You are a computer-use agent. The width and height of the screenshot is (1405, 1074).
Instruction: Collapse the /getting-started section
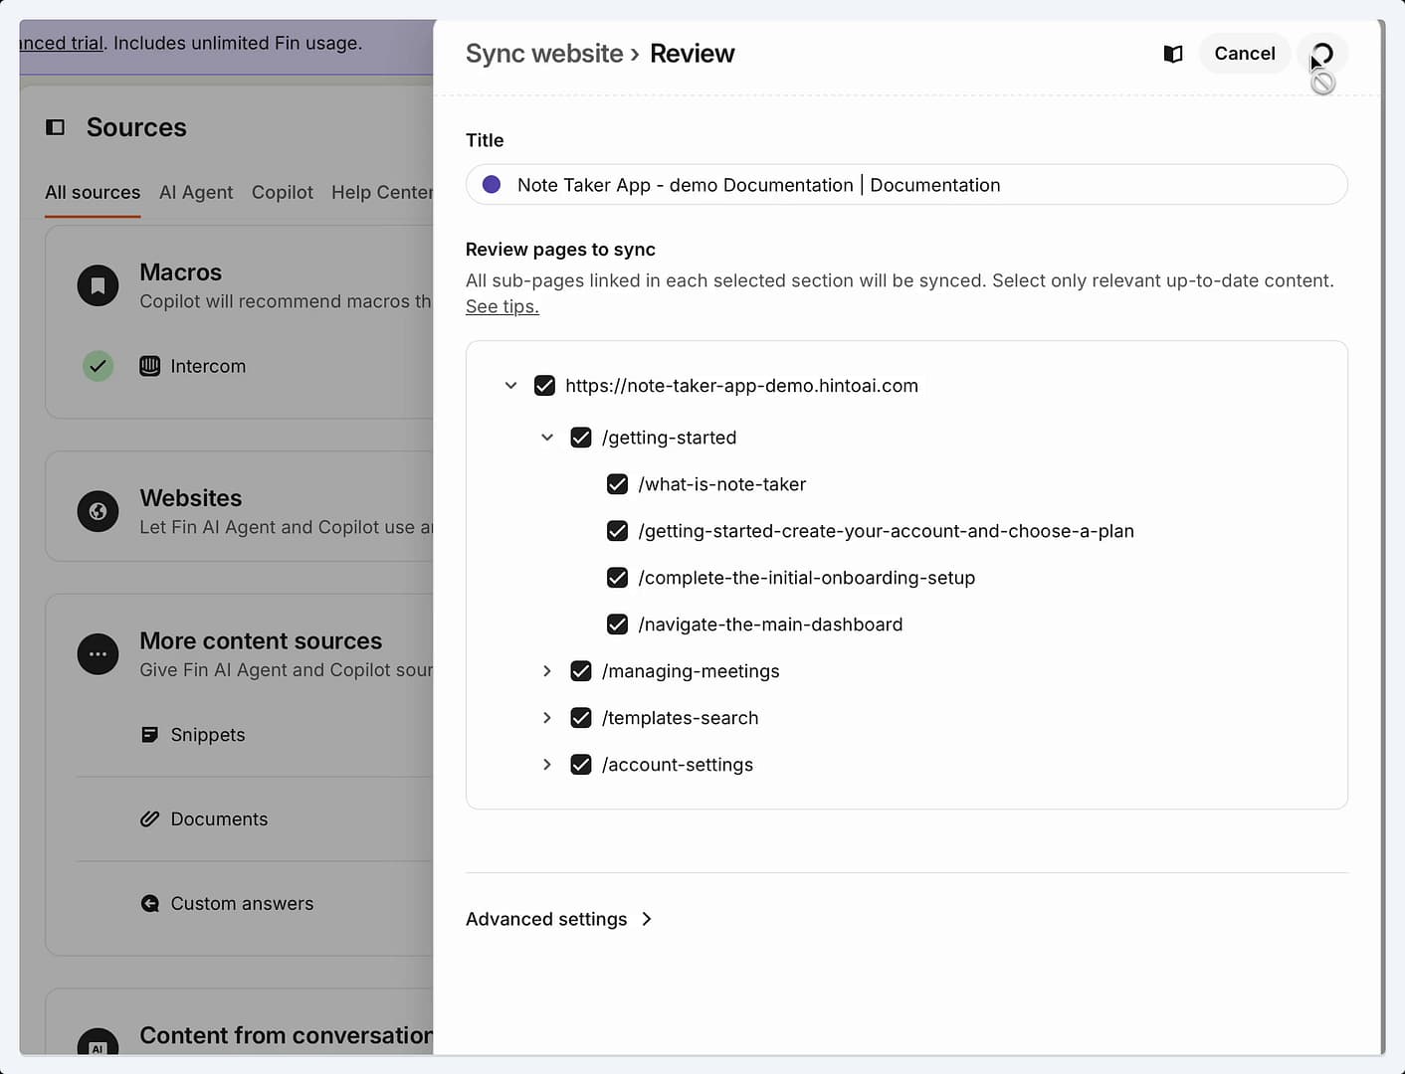click(547, 438)
